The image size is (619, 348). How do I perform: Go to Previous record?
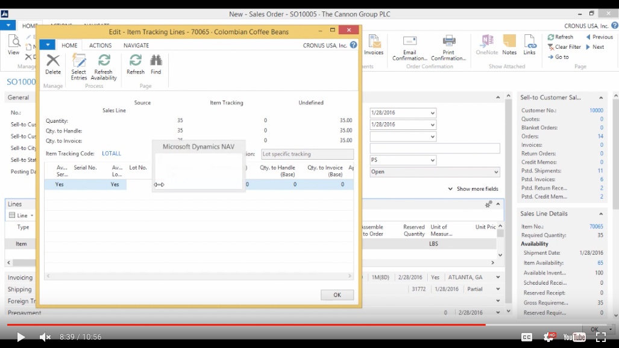click(599, 37)
